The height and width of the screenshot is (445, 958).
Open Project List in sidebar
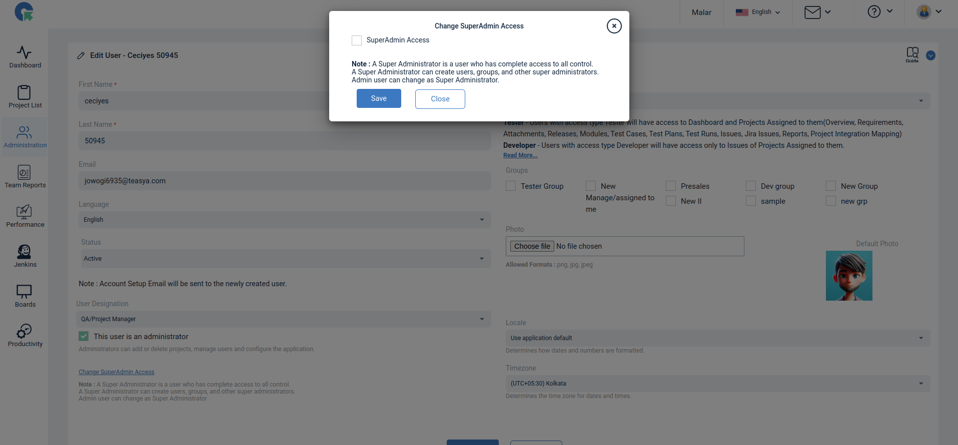[25, 97]
